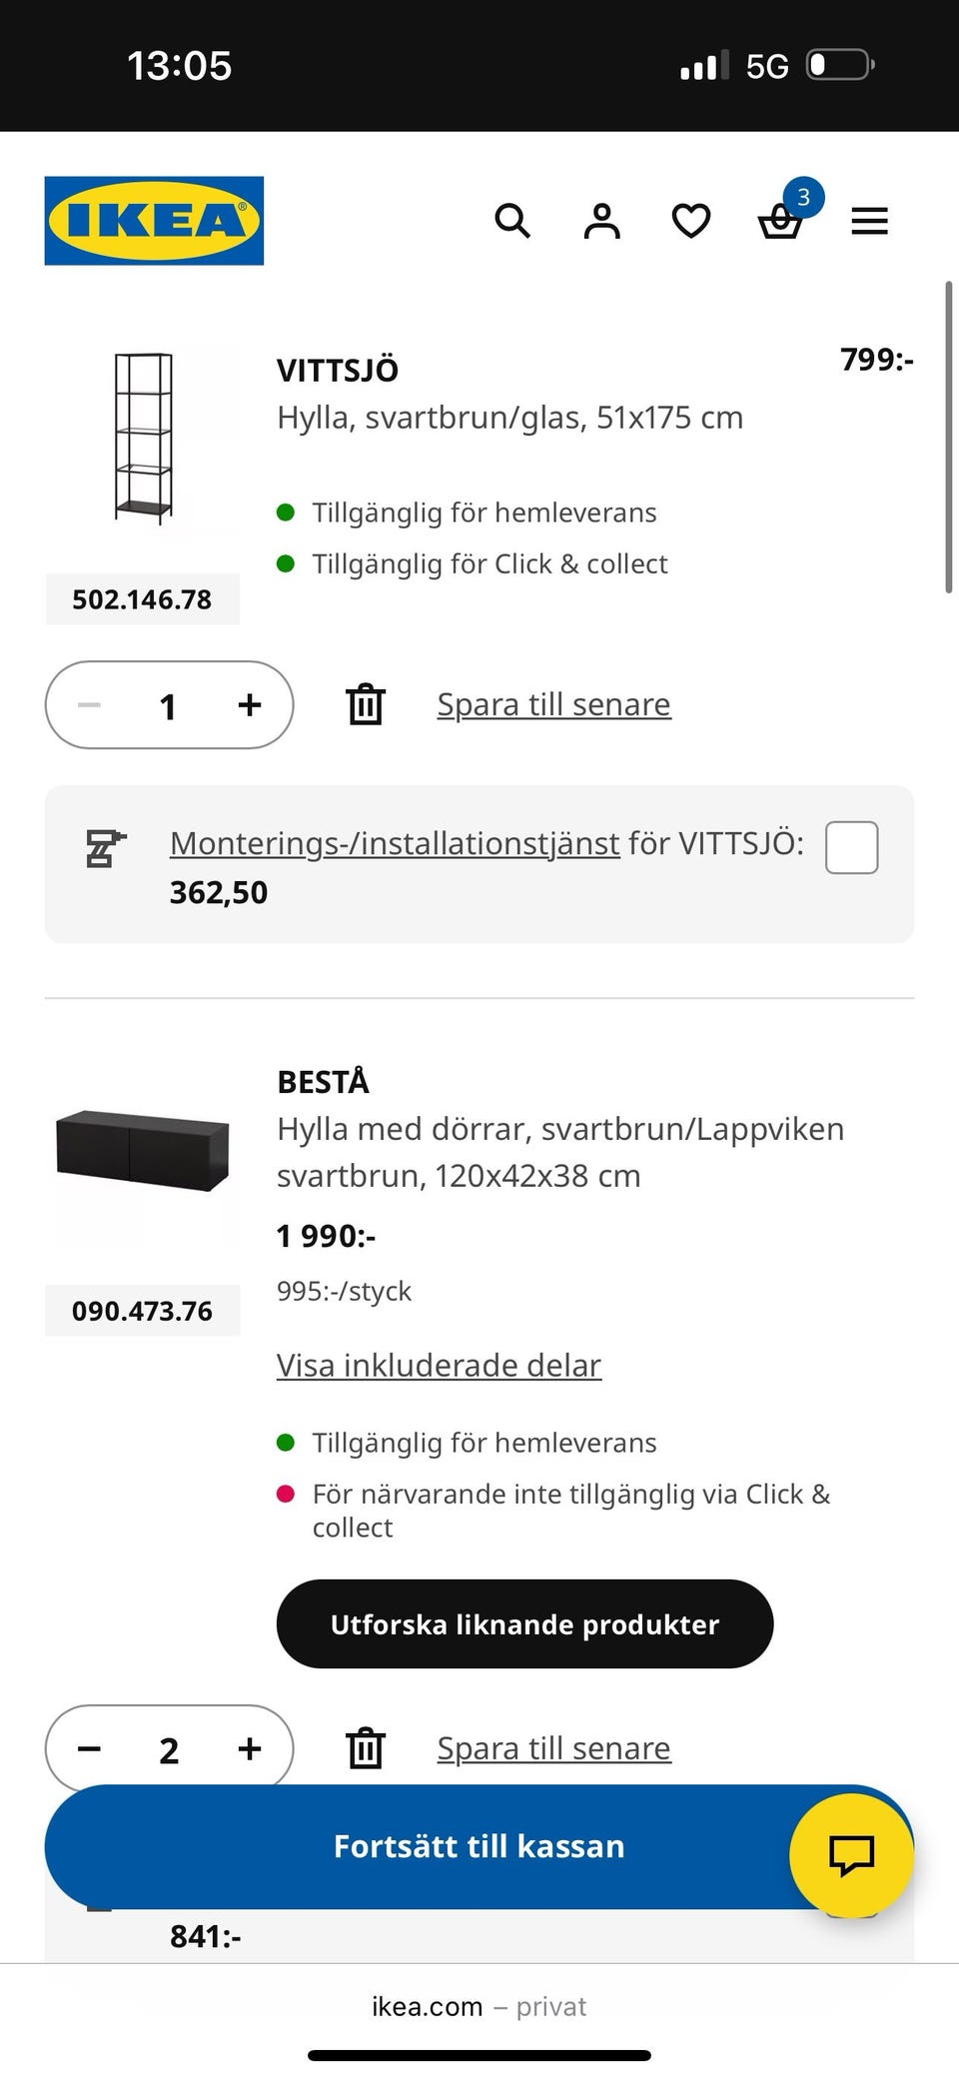The height and width of the screenshot is (2079, 959).
Task: Click the IKEA logo
Action: pyautogui.click(x=154, y=221)
